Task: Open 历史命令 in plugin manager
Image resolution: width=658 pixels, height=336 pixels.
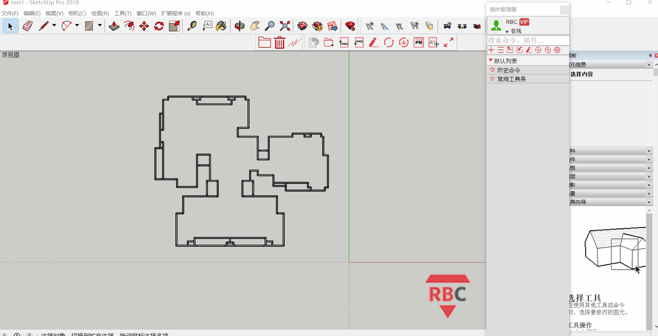Action: [509, 70]
